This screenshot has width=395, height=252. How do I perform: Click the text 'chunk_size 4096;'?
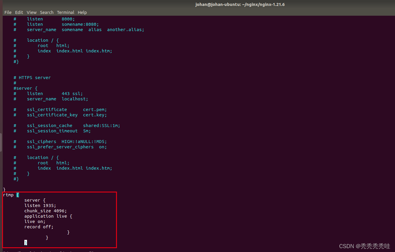(x=45, y=211)
